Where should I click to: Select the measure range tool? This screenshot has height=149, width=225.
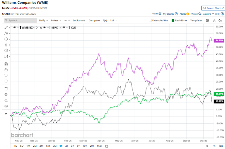pyautogui.click(x=6, y=56)
